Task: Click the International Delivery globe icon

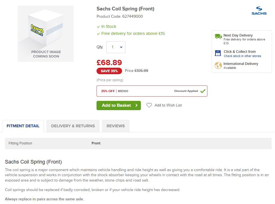Action: [x=218, y=65]
